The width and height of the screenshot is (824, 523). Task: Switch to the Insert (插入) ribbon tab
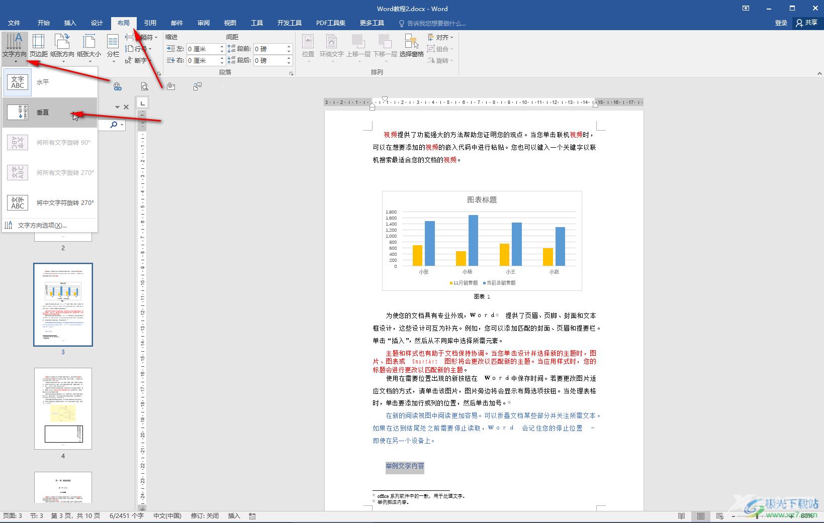[70, 23]
